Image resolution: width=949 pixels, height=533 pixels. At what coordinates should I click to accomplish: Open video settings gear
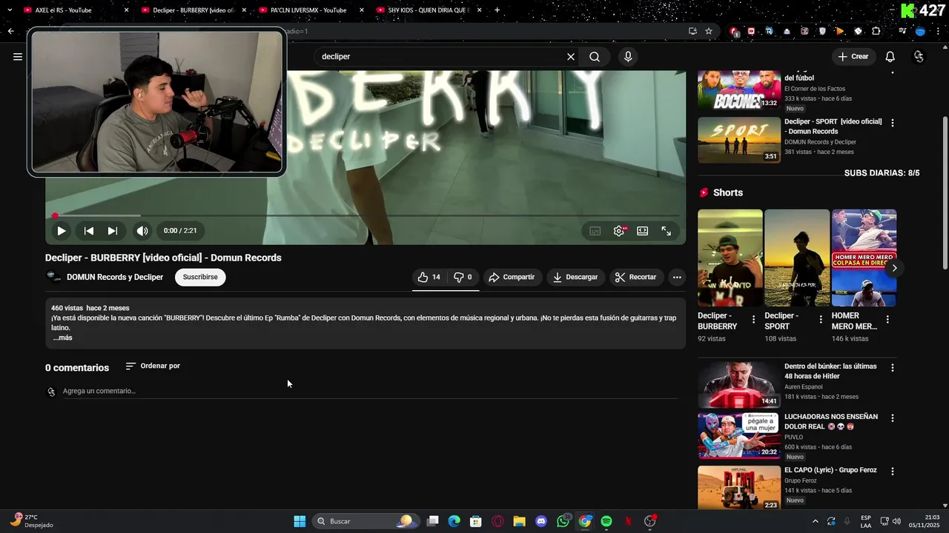coord(619,231)
